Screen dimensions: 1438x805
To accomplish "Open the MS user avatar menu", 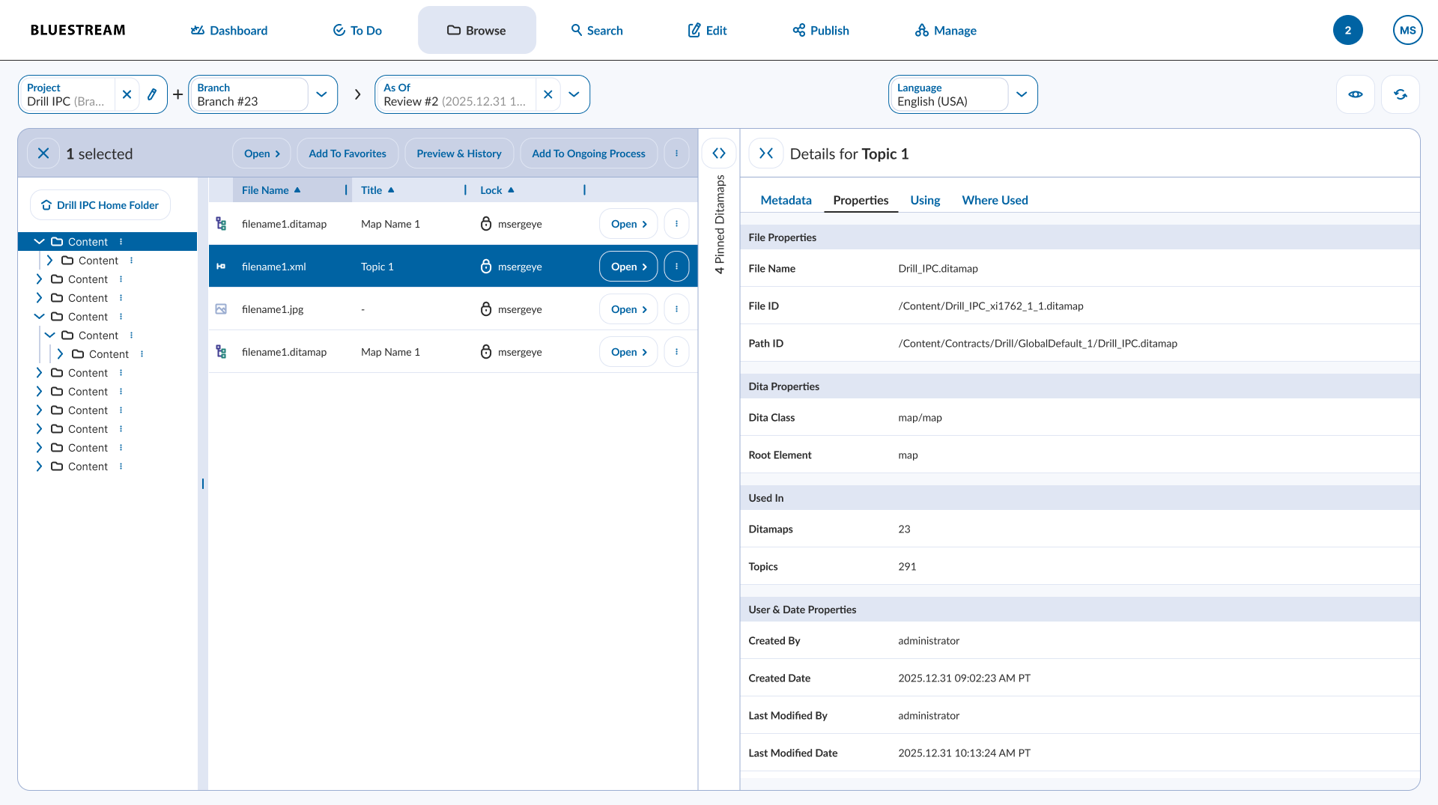I will point(1408,30).
